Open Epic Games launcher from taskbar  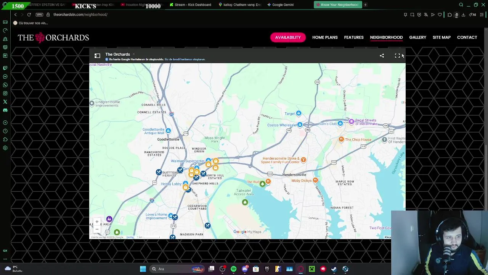(267, 269)
